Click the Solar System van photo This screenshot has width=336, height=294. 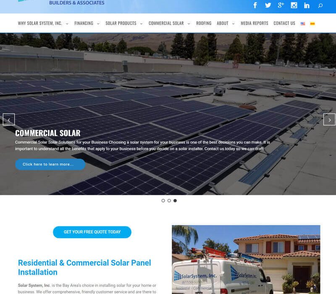pyautogui.click(x=246, y=259)
